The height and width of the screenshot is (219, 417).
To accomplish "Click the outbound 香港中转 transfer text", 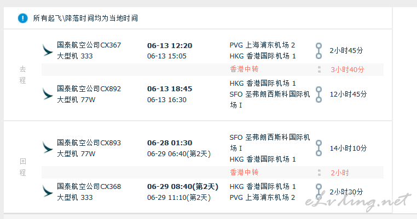I will [x=244, y=69].
